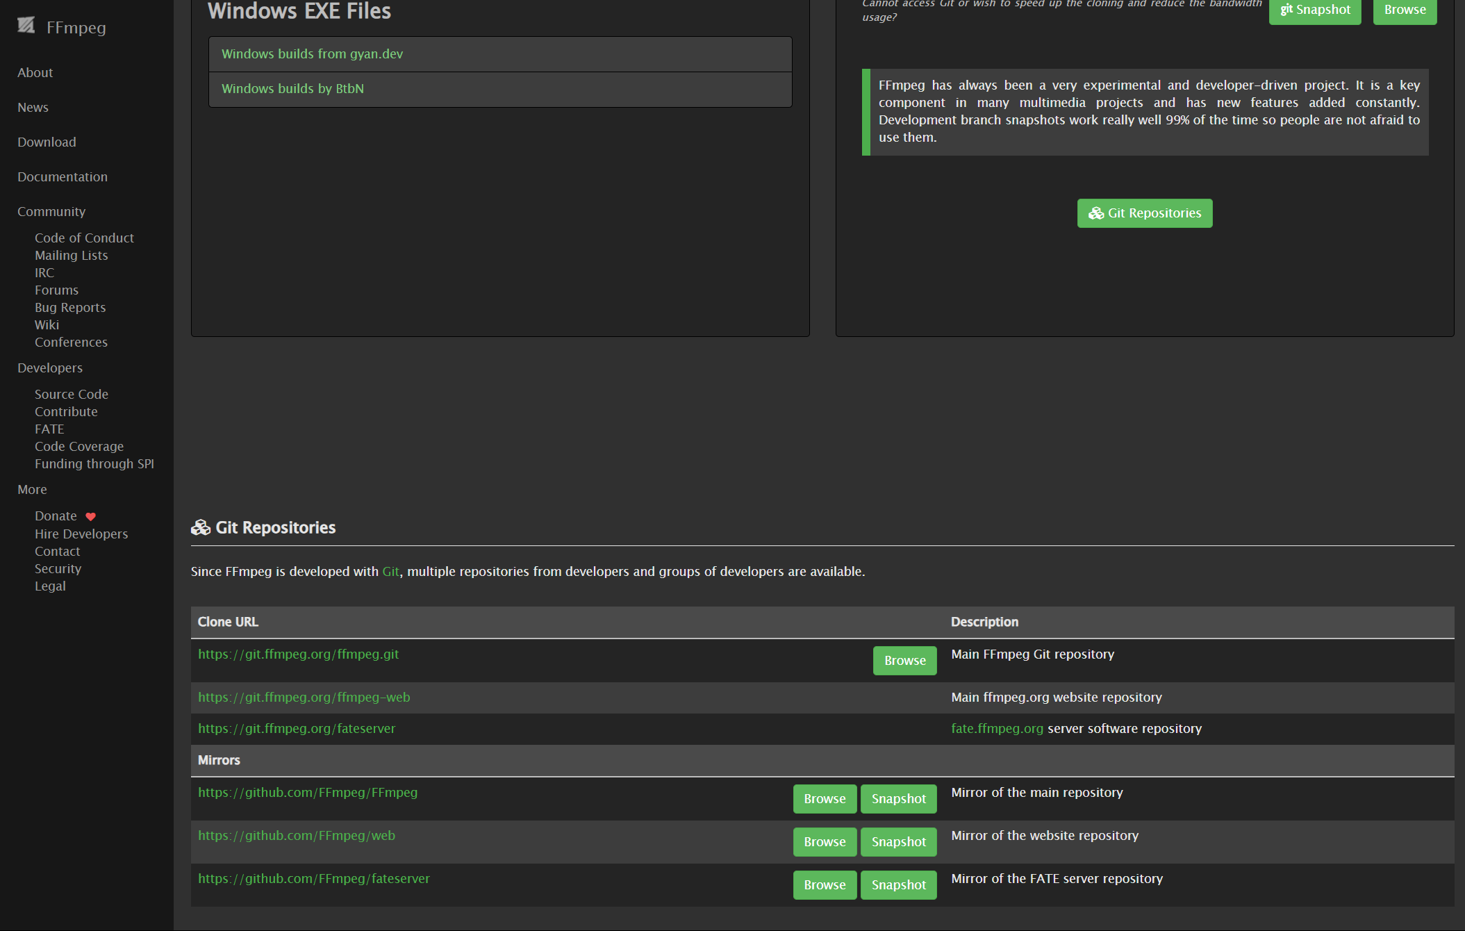Click the git Snapshot button at top
This screenshot has height=931, width=1465.
tap(1314, 10)
